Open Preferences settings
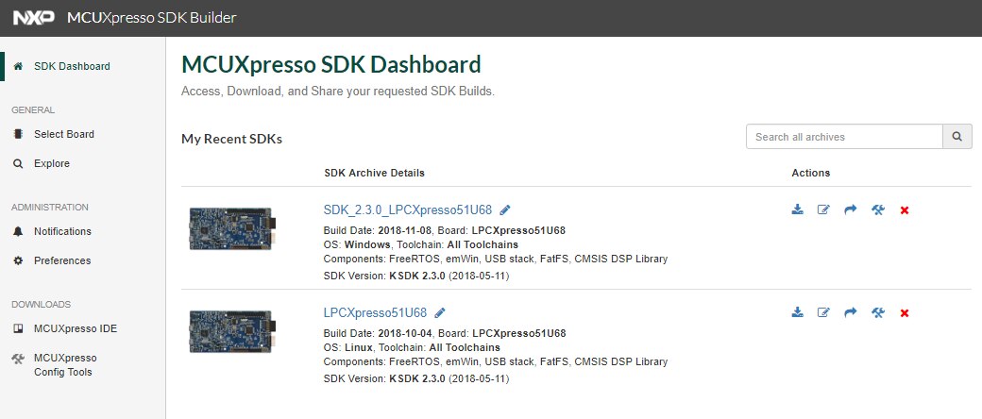This screenshot has height=419, width=982. 62,260
